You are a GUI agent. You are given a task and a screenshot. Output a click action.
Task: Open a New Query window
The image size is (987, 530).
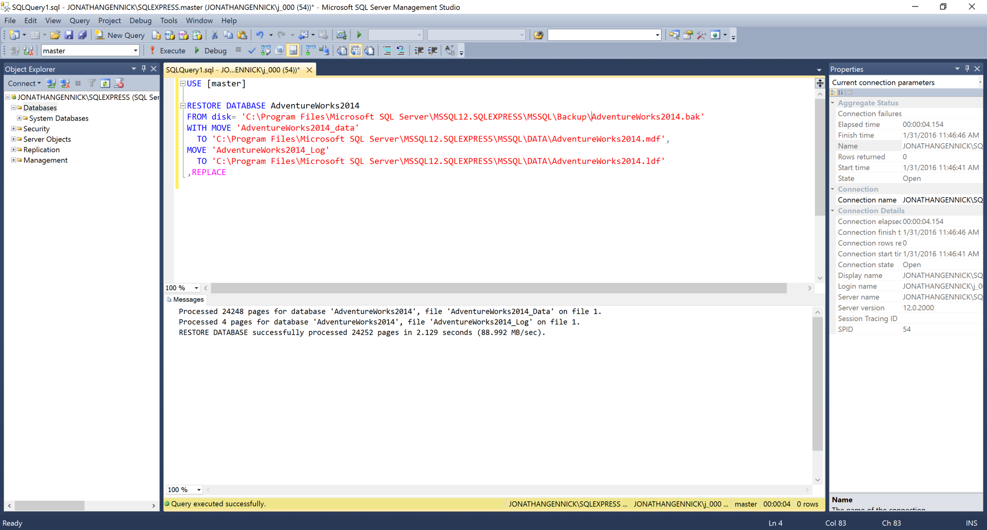pos(120,35)
